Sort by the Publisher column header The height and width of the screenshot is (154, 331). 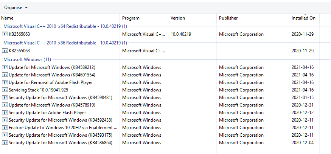(x=253, y=18)
